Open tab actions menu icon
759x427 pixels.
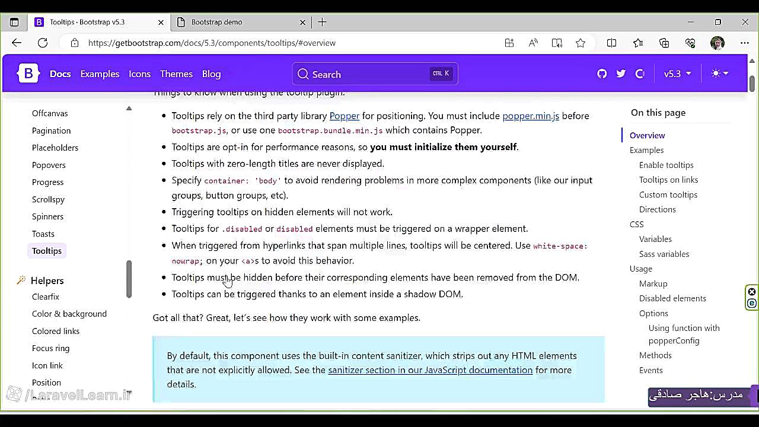14,22
